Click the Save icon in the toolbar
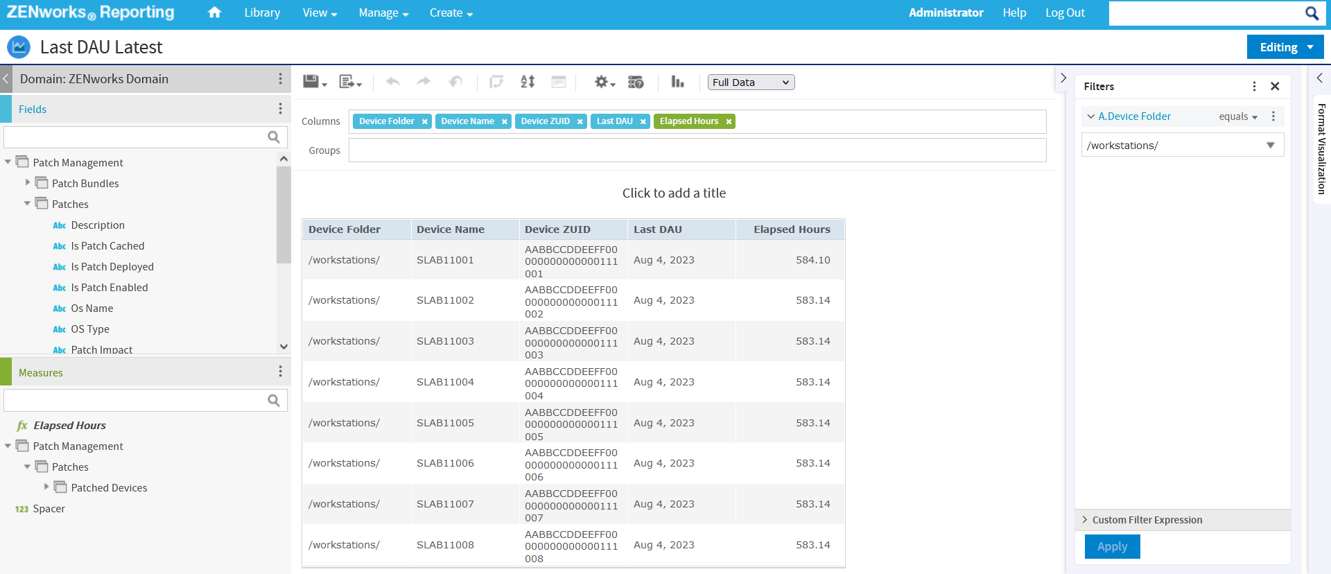The height and width of the screenshot is (574, 1331). [x=311, y=82]
